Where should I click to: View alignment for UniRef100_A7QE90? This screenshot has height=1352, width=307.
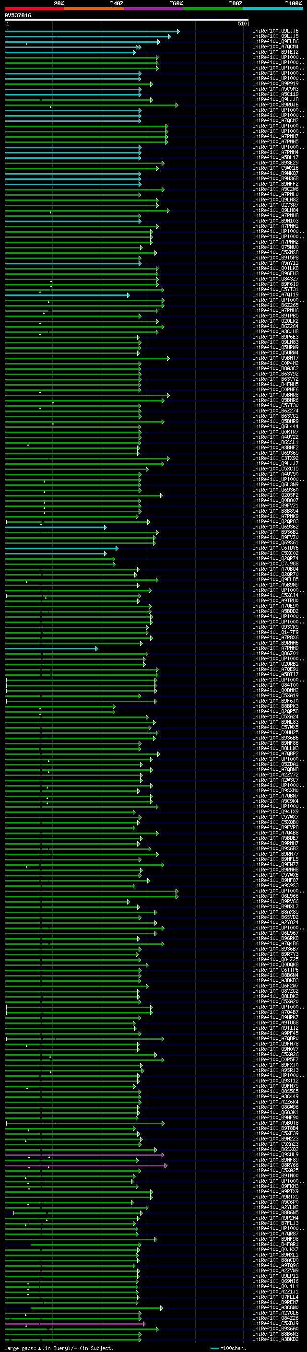coord(275,606)
